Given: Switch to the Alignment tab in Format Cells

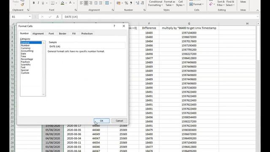Looking at the screenshot, I should click(x=38, y=34).
